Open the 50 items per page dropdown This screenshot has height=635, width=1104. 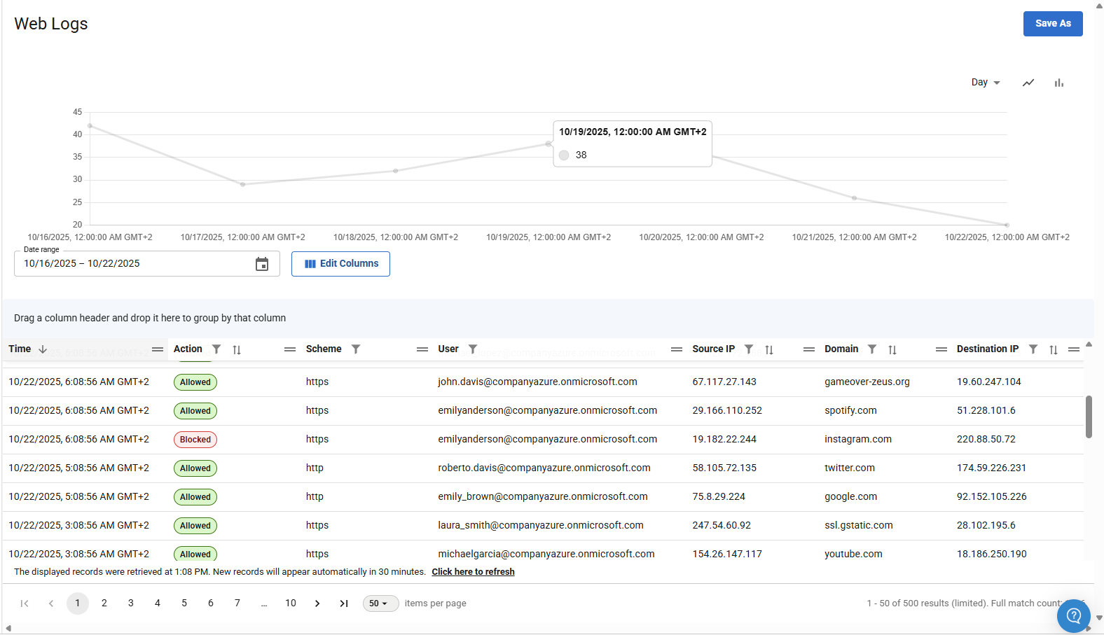click(380, 603)
